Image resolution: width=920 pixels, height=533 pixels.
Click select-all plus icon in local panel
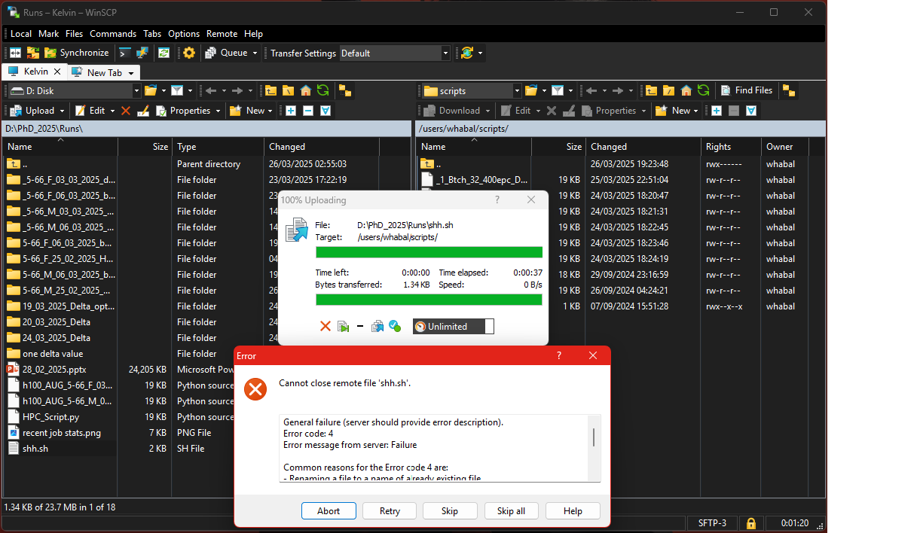(x=291, y=111)
